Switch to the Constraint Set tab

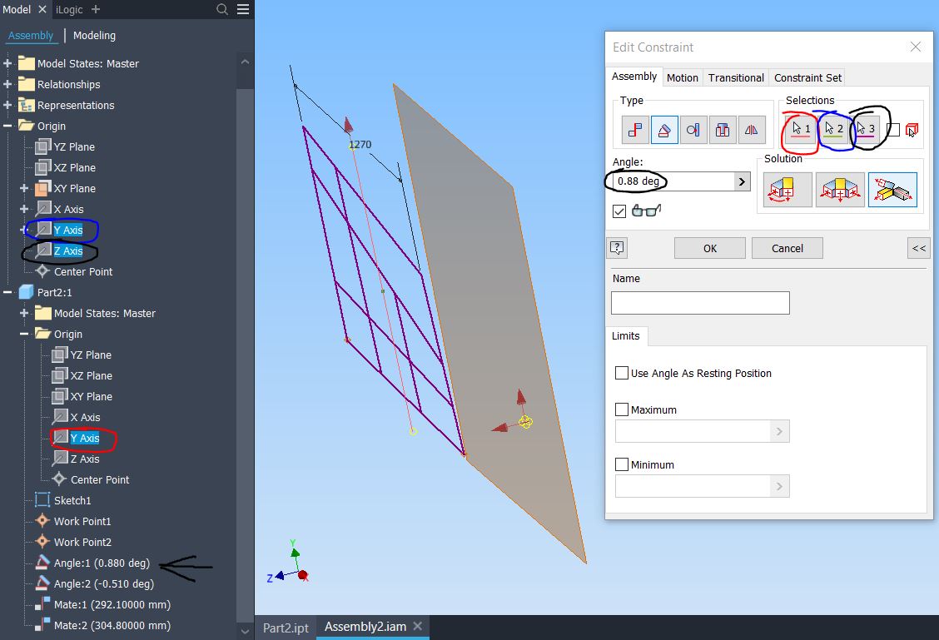[807, 78]
